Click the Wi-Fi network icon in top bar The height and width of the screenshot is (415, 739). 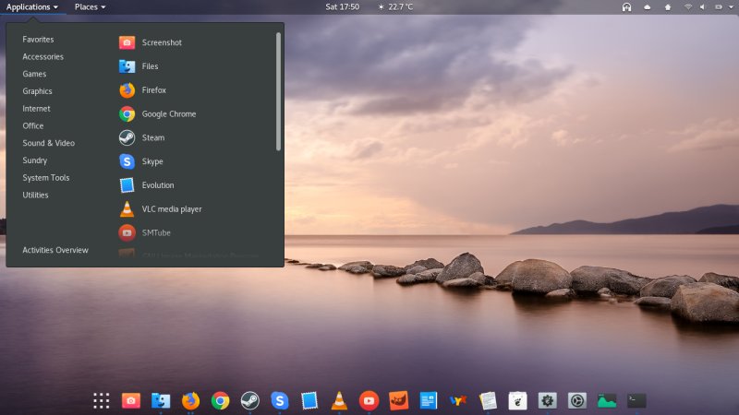pyautogui.click(x=687, y=7)
